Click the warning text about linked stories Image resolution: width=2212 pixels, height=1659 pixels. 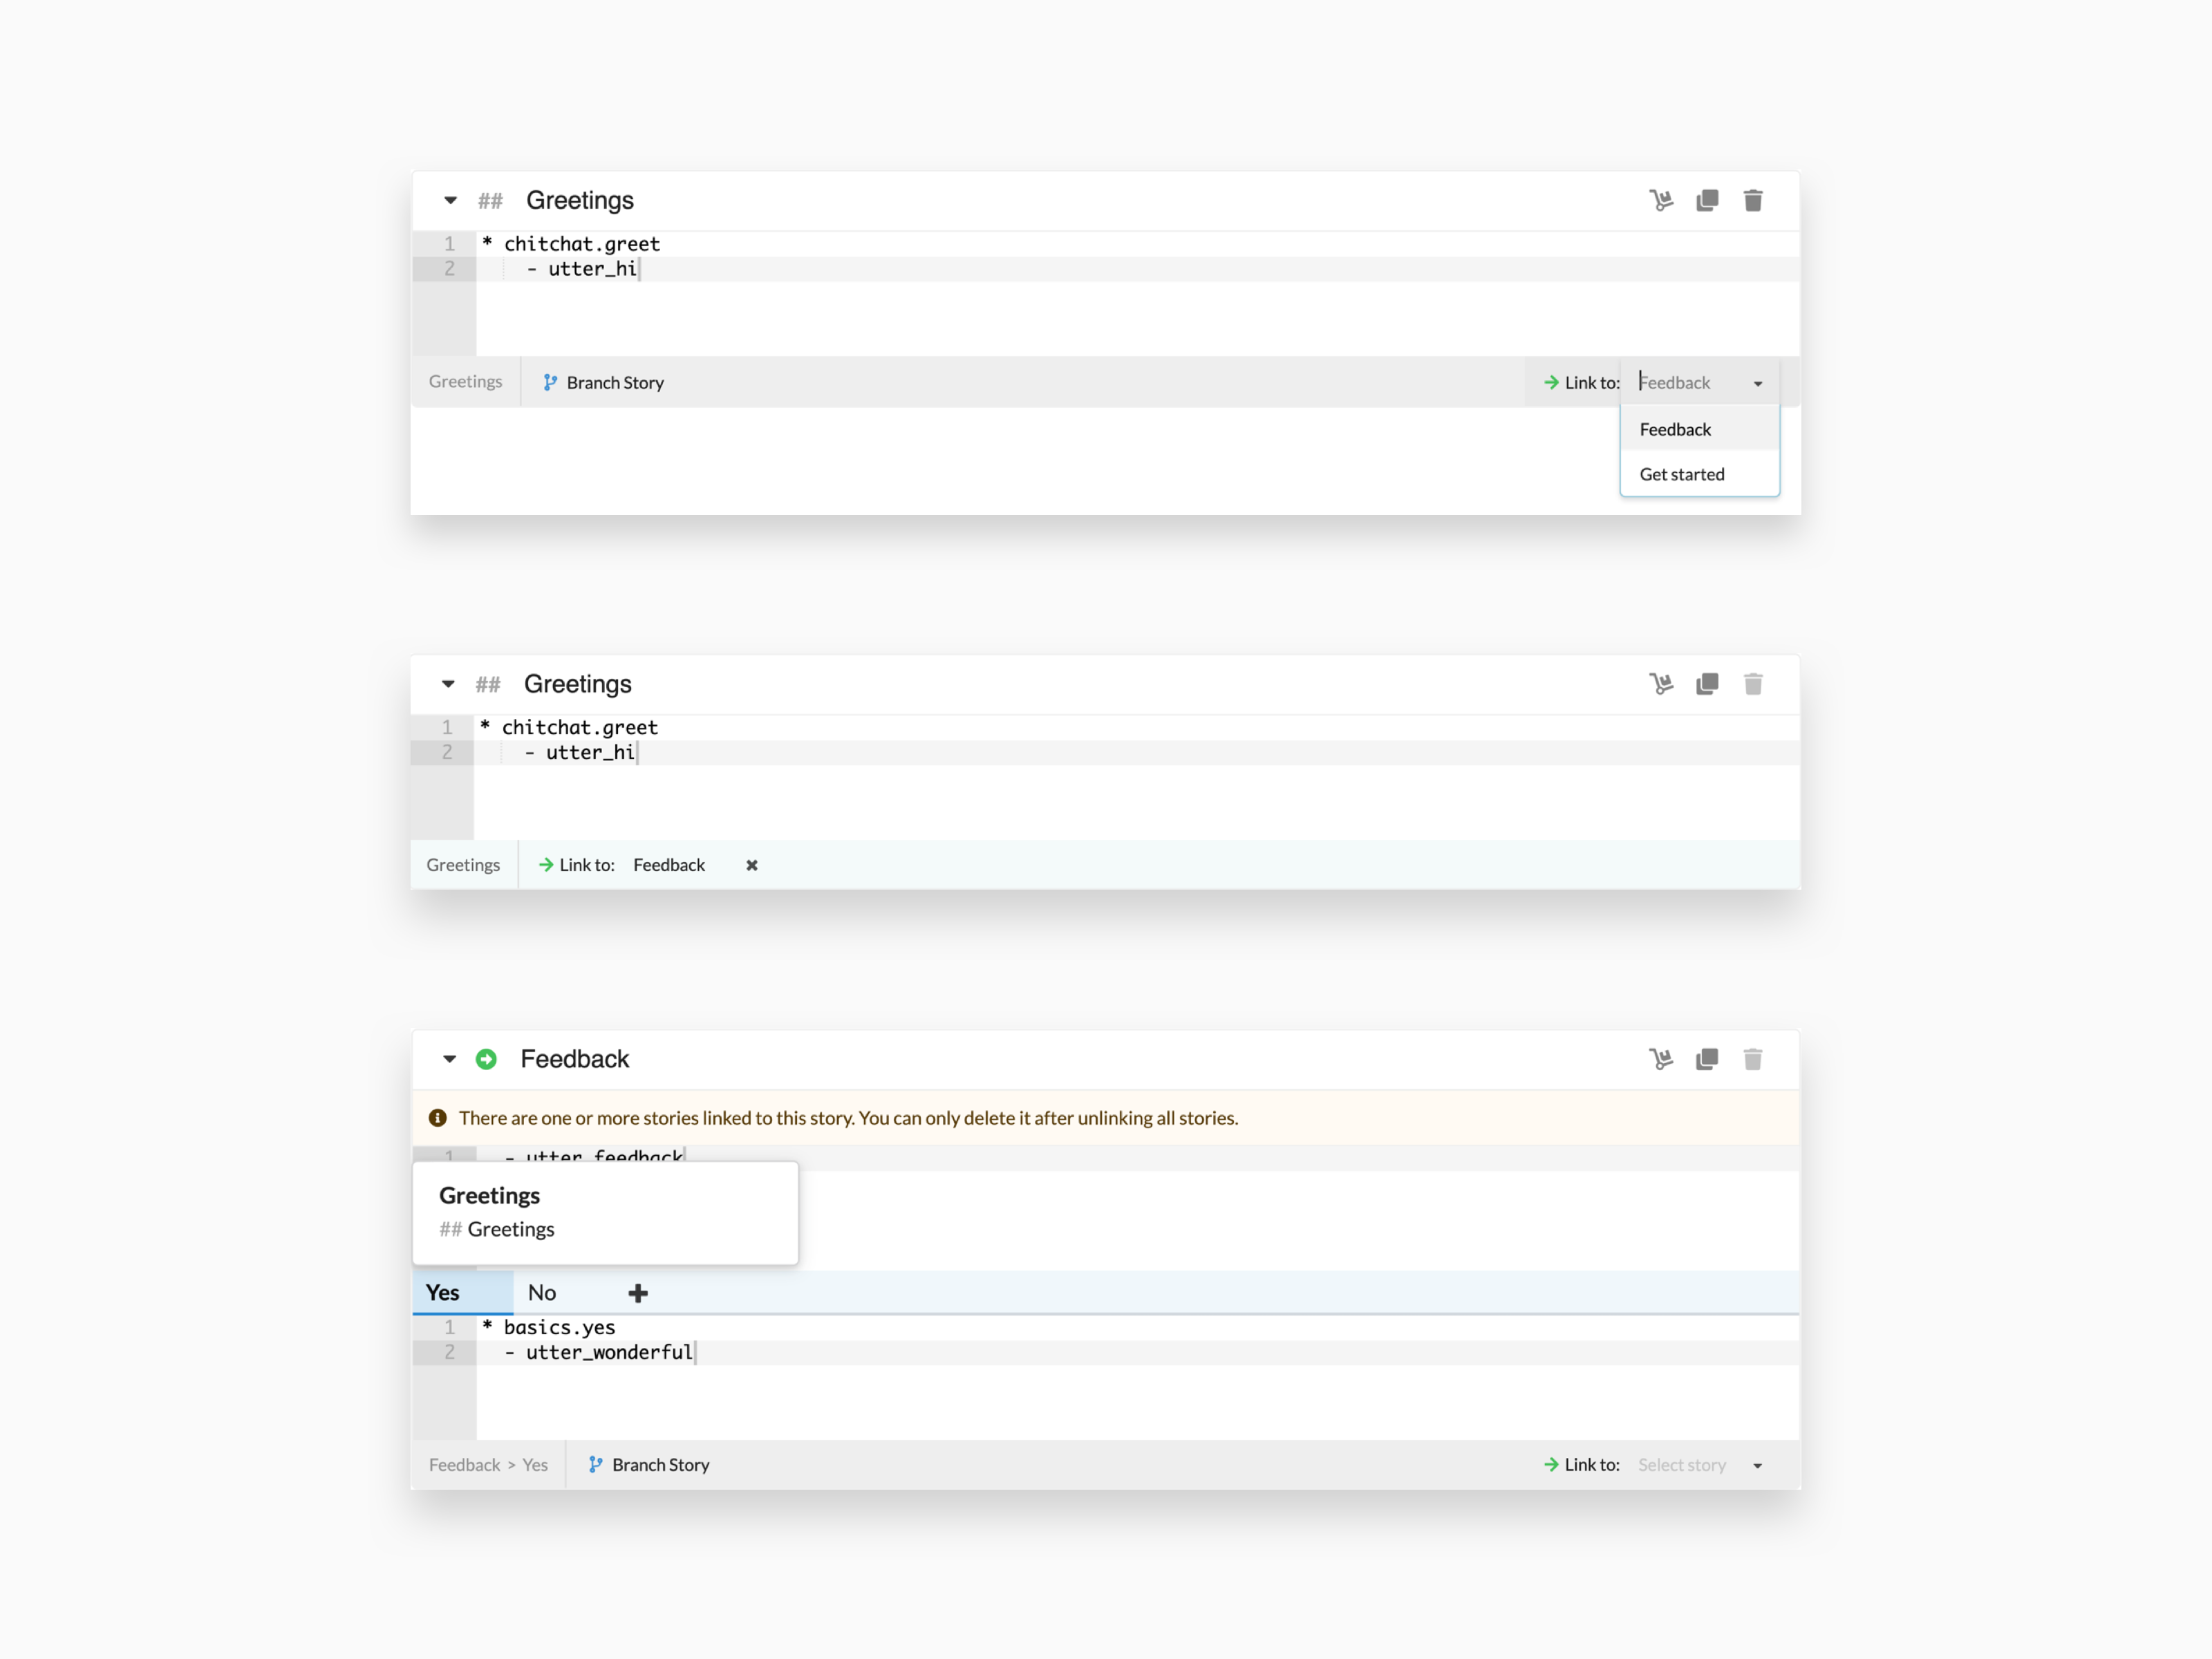pyautogui.click(x=848, y=1118)
